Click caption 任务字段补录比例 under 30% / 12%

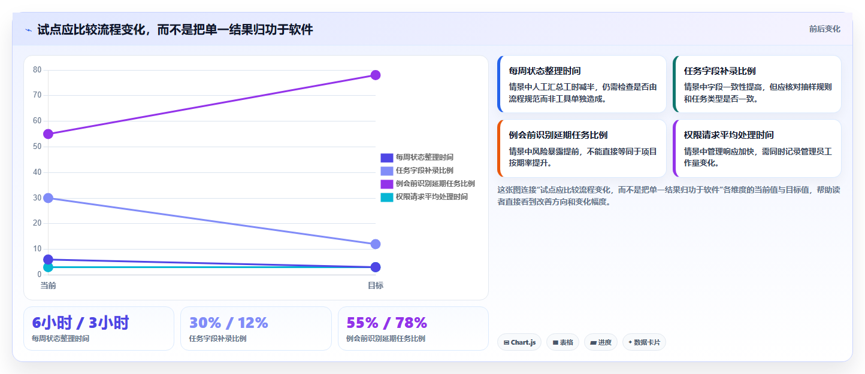tap(217, 339)
